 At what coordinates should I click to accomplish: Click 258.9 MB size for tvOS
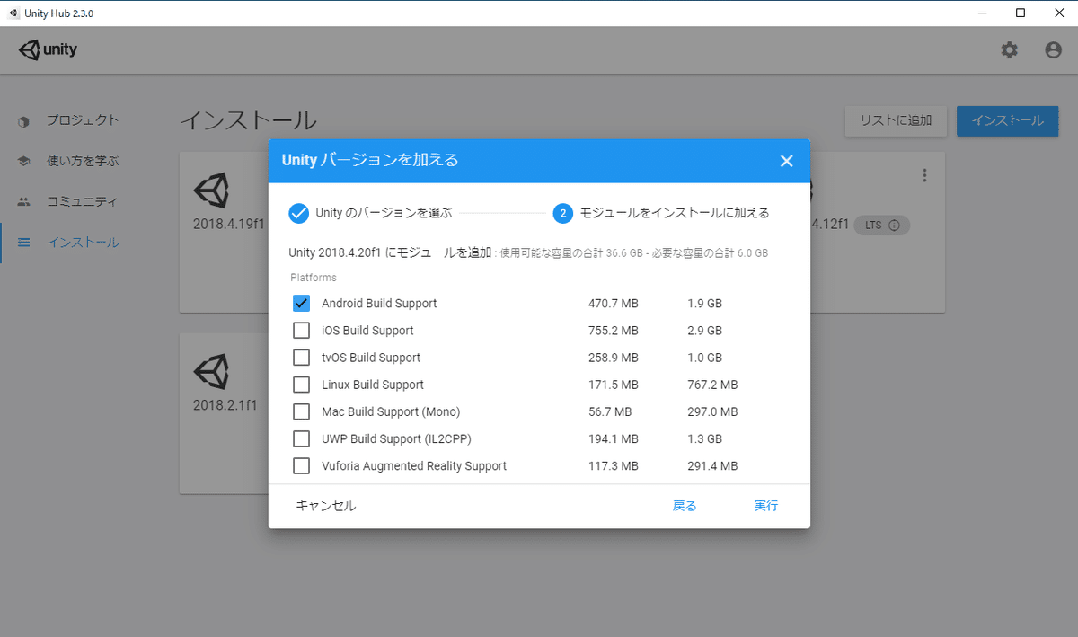pos(614,358)
